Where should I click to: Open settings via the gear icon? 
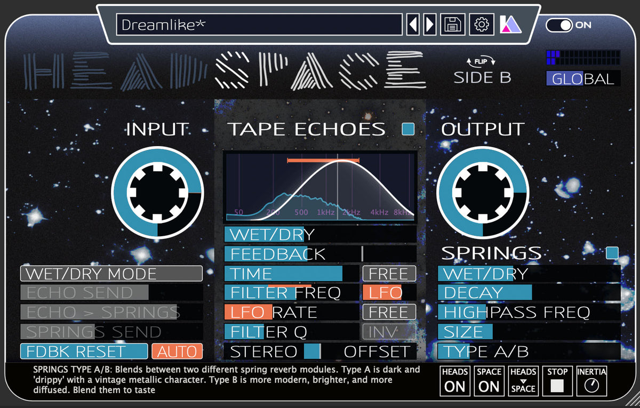pyautogui.click(x=482, y=25)
